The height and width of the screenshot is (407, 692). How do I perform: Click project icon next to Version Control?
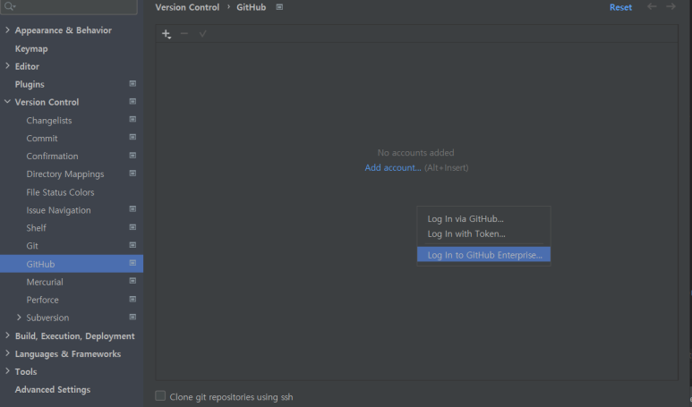tap(132, 101)
